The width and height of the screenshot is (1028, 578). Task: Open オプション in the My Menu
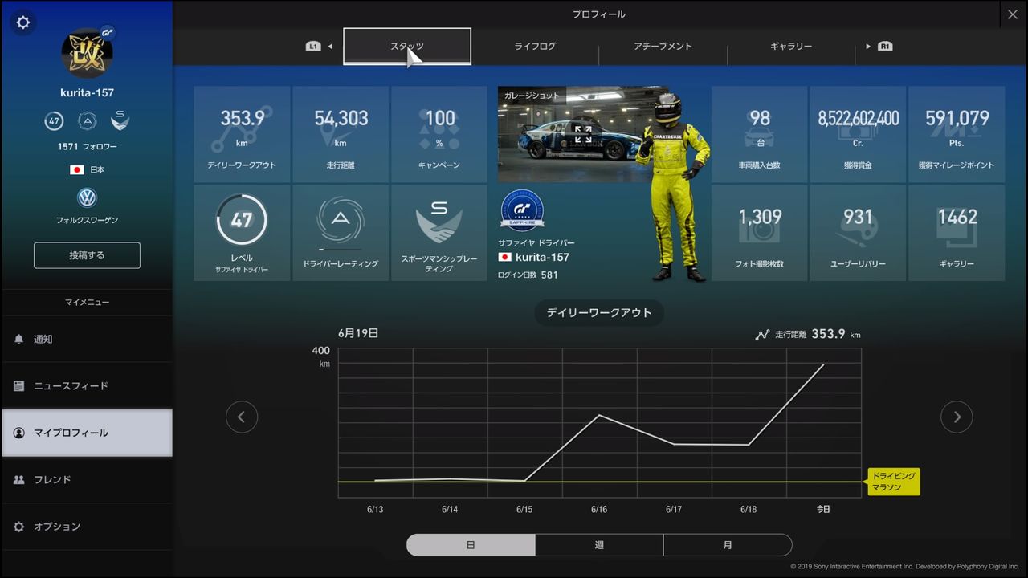tap(87, 527)
